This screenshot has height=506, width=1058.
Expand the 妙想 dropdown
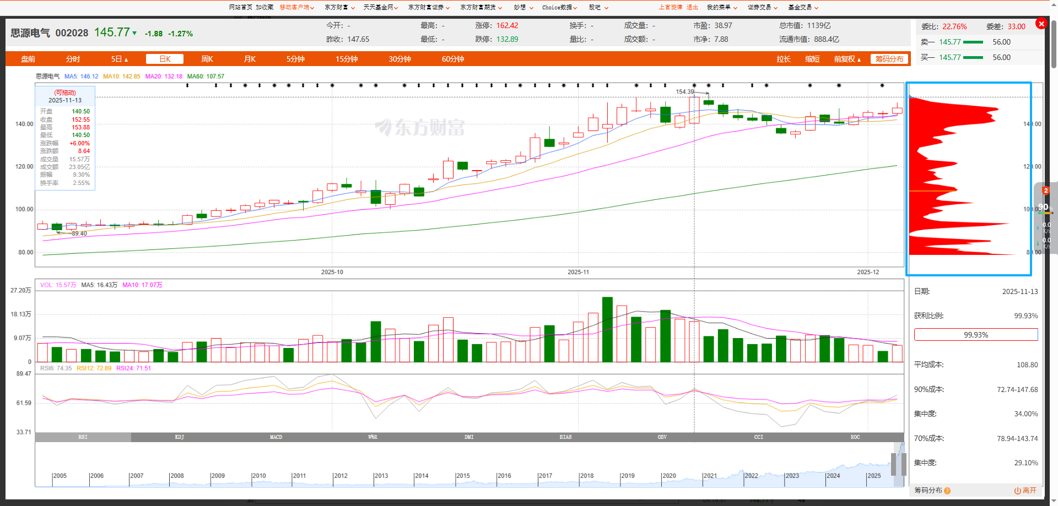pos(523,7)
